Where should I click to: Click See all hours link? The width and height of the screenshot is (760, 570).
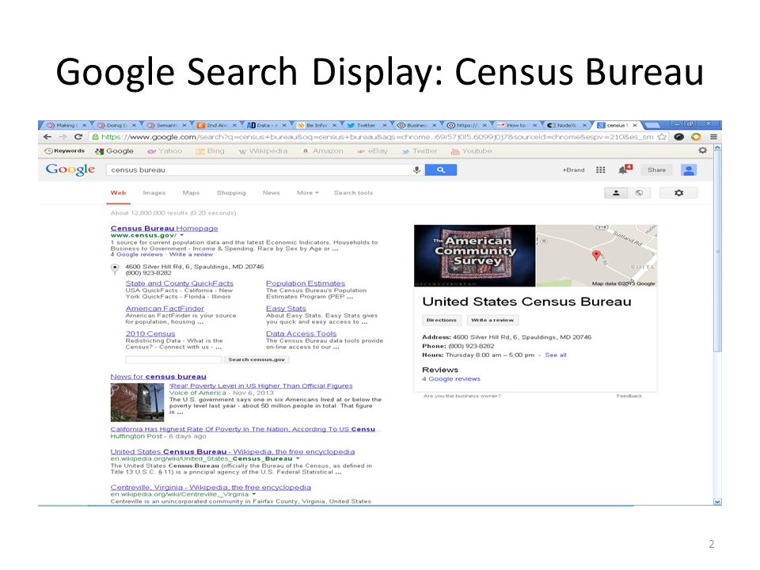[556, 355]
